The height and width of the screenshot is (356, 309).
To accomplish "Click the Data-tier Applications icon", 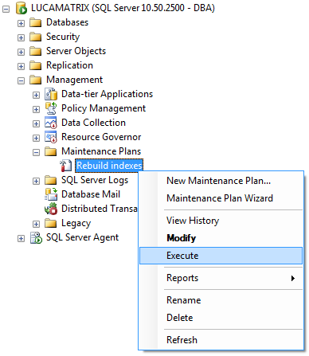I will coord(51,94).
